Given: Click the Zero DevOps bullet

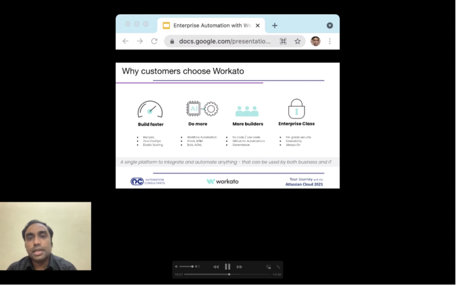Looking at the screenshot, I should [x=152, y=141].
